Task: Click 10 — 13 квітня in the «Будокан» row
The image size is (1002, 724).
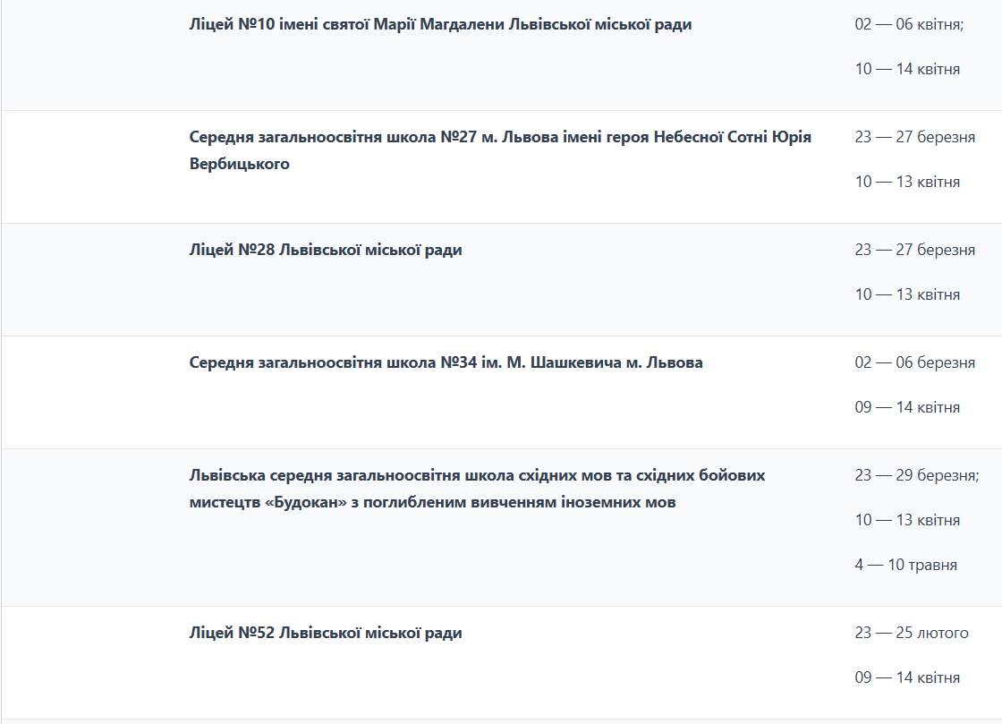Action: (907, 521)
